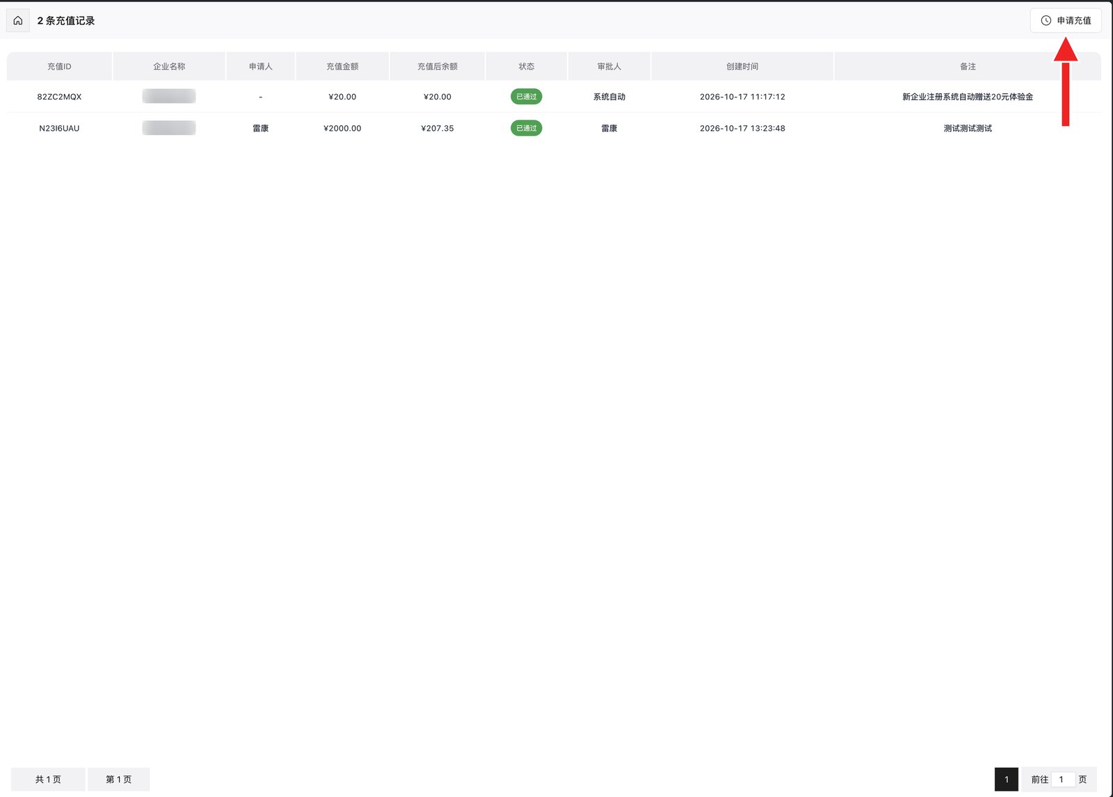Image resolution: width=1113 pixels, height=797 pixels.
Task: Click the 创建时间 column header
Action: [x=742, y=67]
